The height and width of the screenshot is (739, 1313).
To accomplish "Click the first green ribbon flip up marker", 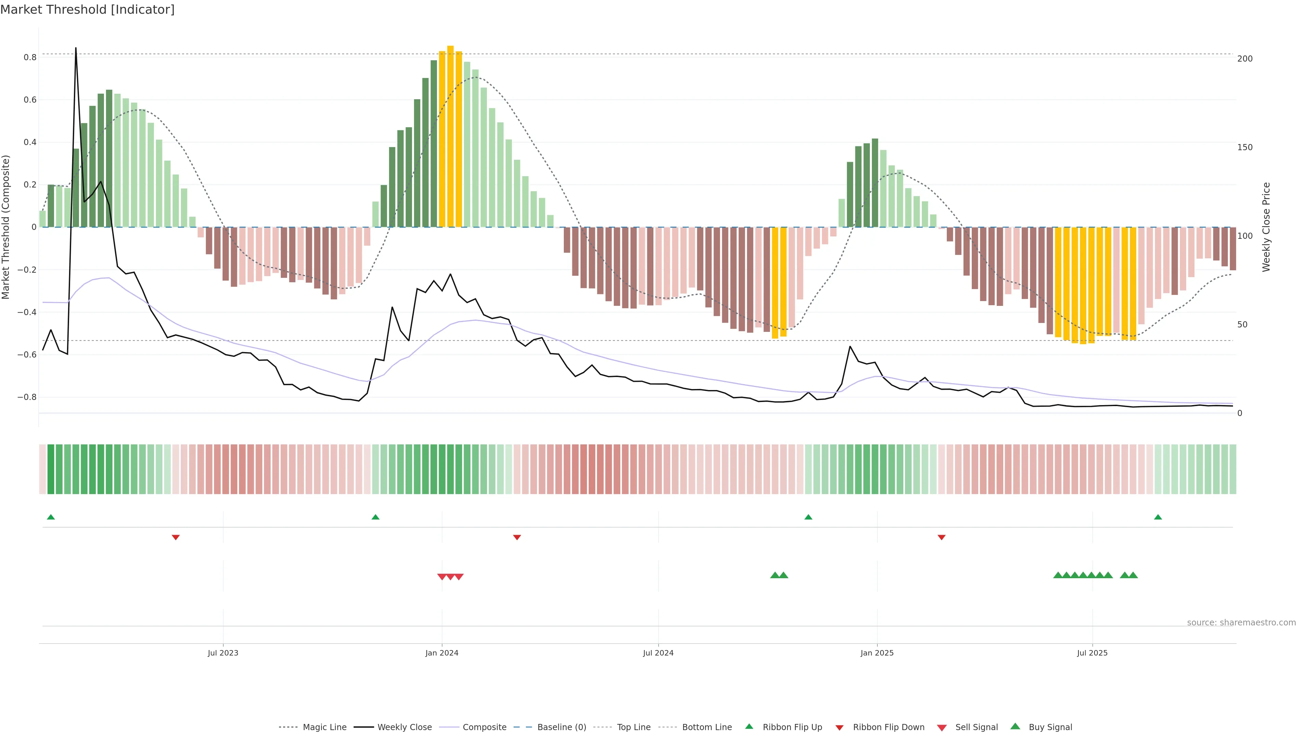I will point(51,517).
